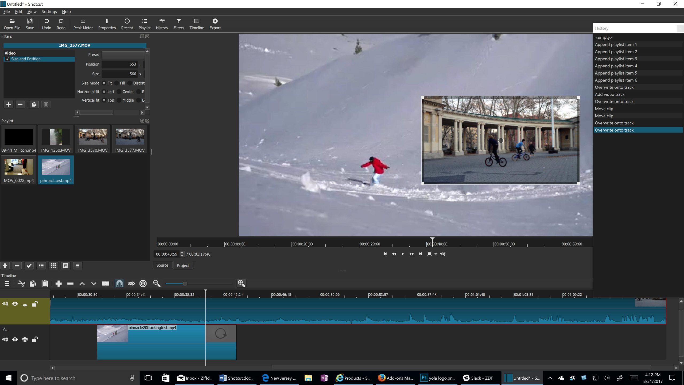Select the Split At Playhead icon
This screenshot has width=684, height=385.
point(106,283)
